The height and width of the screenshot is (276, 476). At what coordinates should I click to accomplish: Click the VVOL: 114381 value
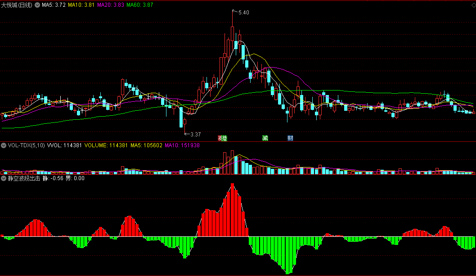coord(64,145)
